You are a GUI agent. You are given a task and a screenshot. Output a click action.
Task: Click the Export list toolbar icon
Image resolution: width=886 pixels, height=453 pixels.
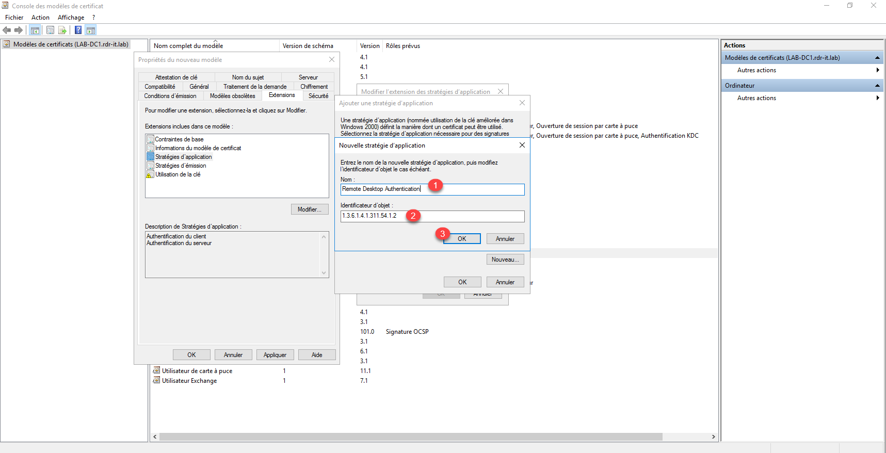tap(62, 30)
